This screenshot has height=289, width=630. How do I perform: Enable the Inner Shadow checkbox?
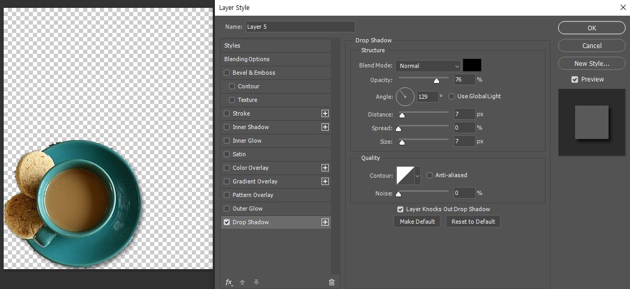(227, 127)
